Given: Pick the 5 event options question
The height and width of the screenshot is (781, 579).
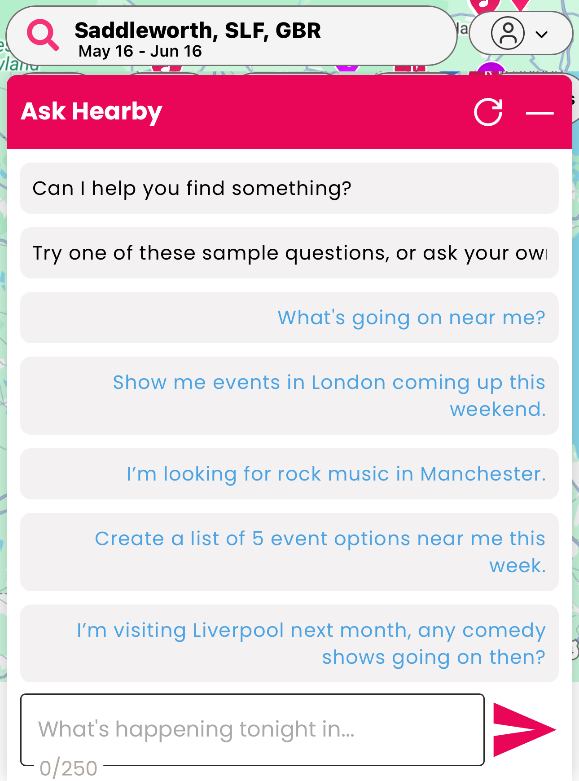Looking at the screenshot, I should pyautogui.click(x=289, y=552).
